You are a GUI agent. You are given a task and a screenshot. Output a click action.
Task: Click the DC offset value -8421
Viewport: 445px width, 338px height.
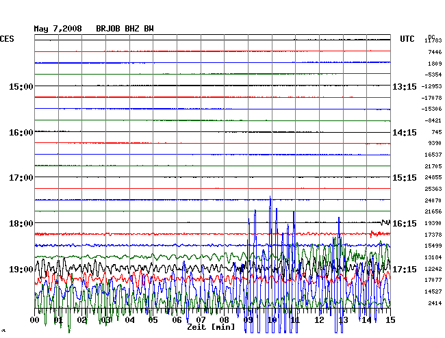(433, 120)
